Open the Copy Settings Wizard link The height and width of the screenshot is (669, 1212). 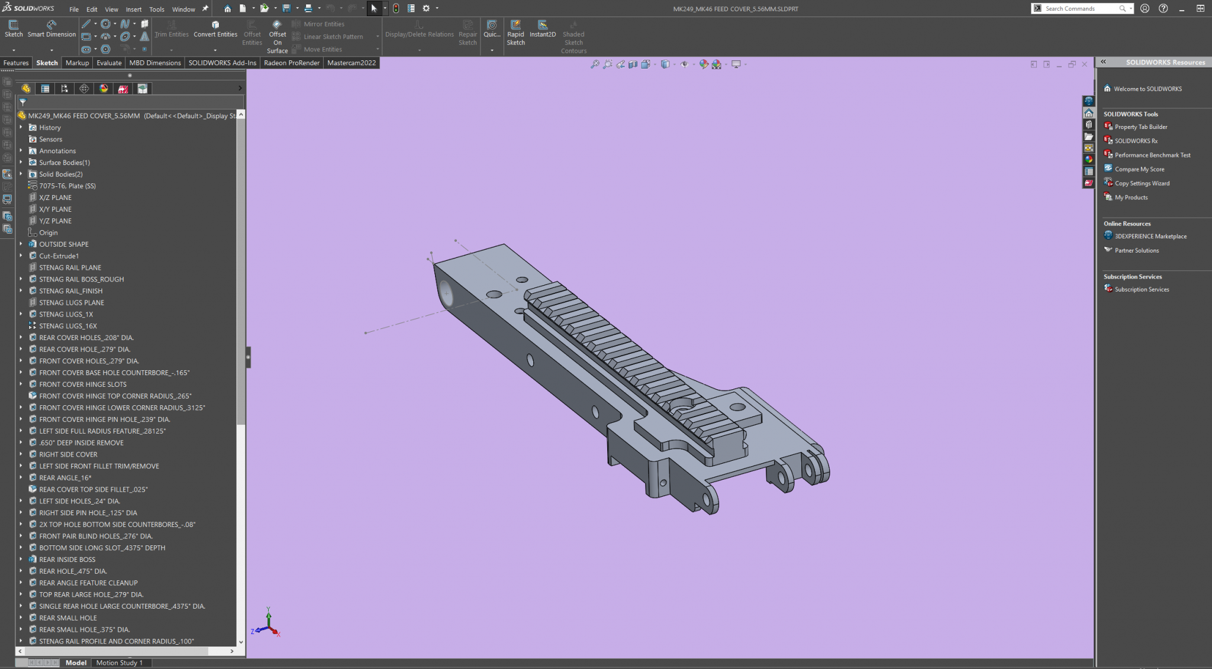[x=1142, y=183]
